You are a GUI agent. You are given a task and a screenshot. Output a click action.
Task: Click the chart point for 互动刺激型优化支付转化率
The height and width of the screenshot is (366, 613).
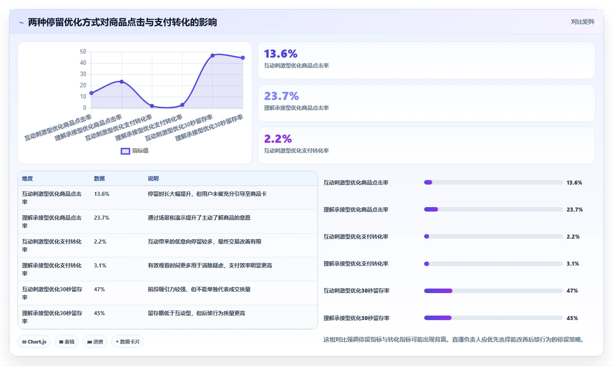152,106
